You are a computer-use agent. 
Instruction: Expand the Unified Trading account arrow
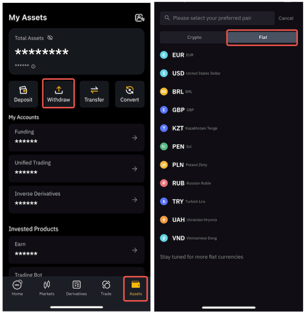point(134,169)
